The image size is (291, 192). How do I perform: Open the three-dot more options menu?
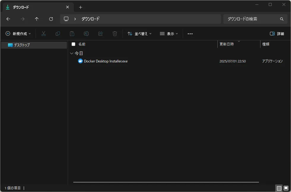click(190, 34)
